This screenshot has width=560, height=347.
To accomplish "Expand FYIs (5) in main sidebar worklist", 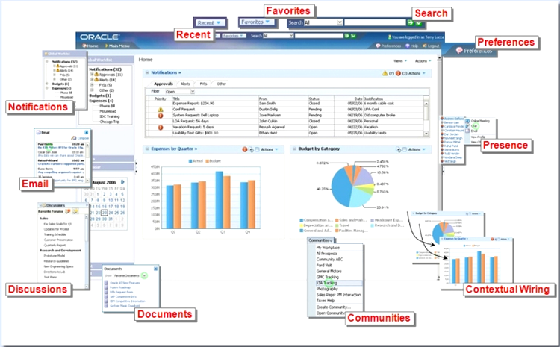I will point(92,85).
